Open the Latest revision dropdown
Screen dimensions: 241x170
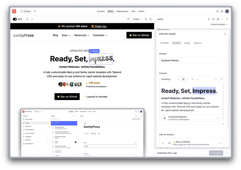tap(219, 24)
